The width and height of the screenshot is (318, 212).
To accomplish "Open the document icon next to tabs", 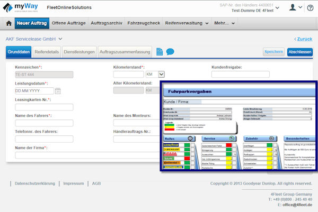I will click(x=160, y=52).
